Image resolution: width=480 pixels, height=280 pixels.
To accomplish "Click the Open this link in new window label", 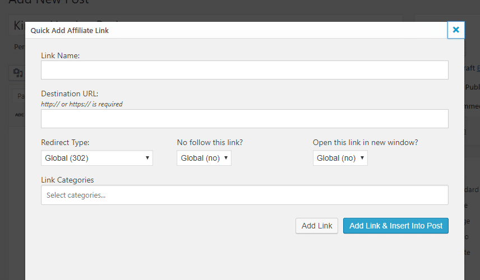I will point(365,142).
